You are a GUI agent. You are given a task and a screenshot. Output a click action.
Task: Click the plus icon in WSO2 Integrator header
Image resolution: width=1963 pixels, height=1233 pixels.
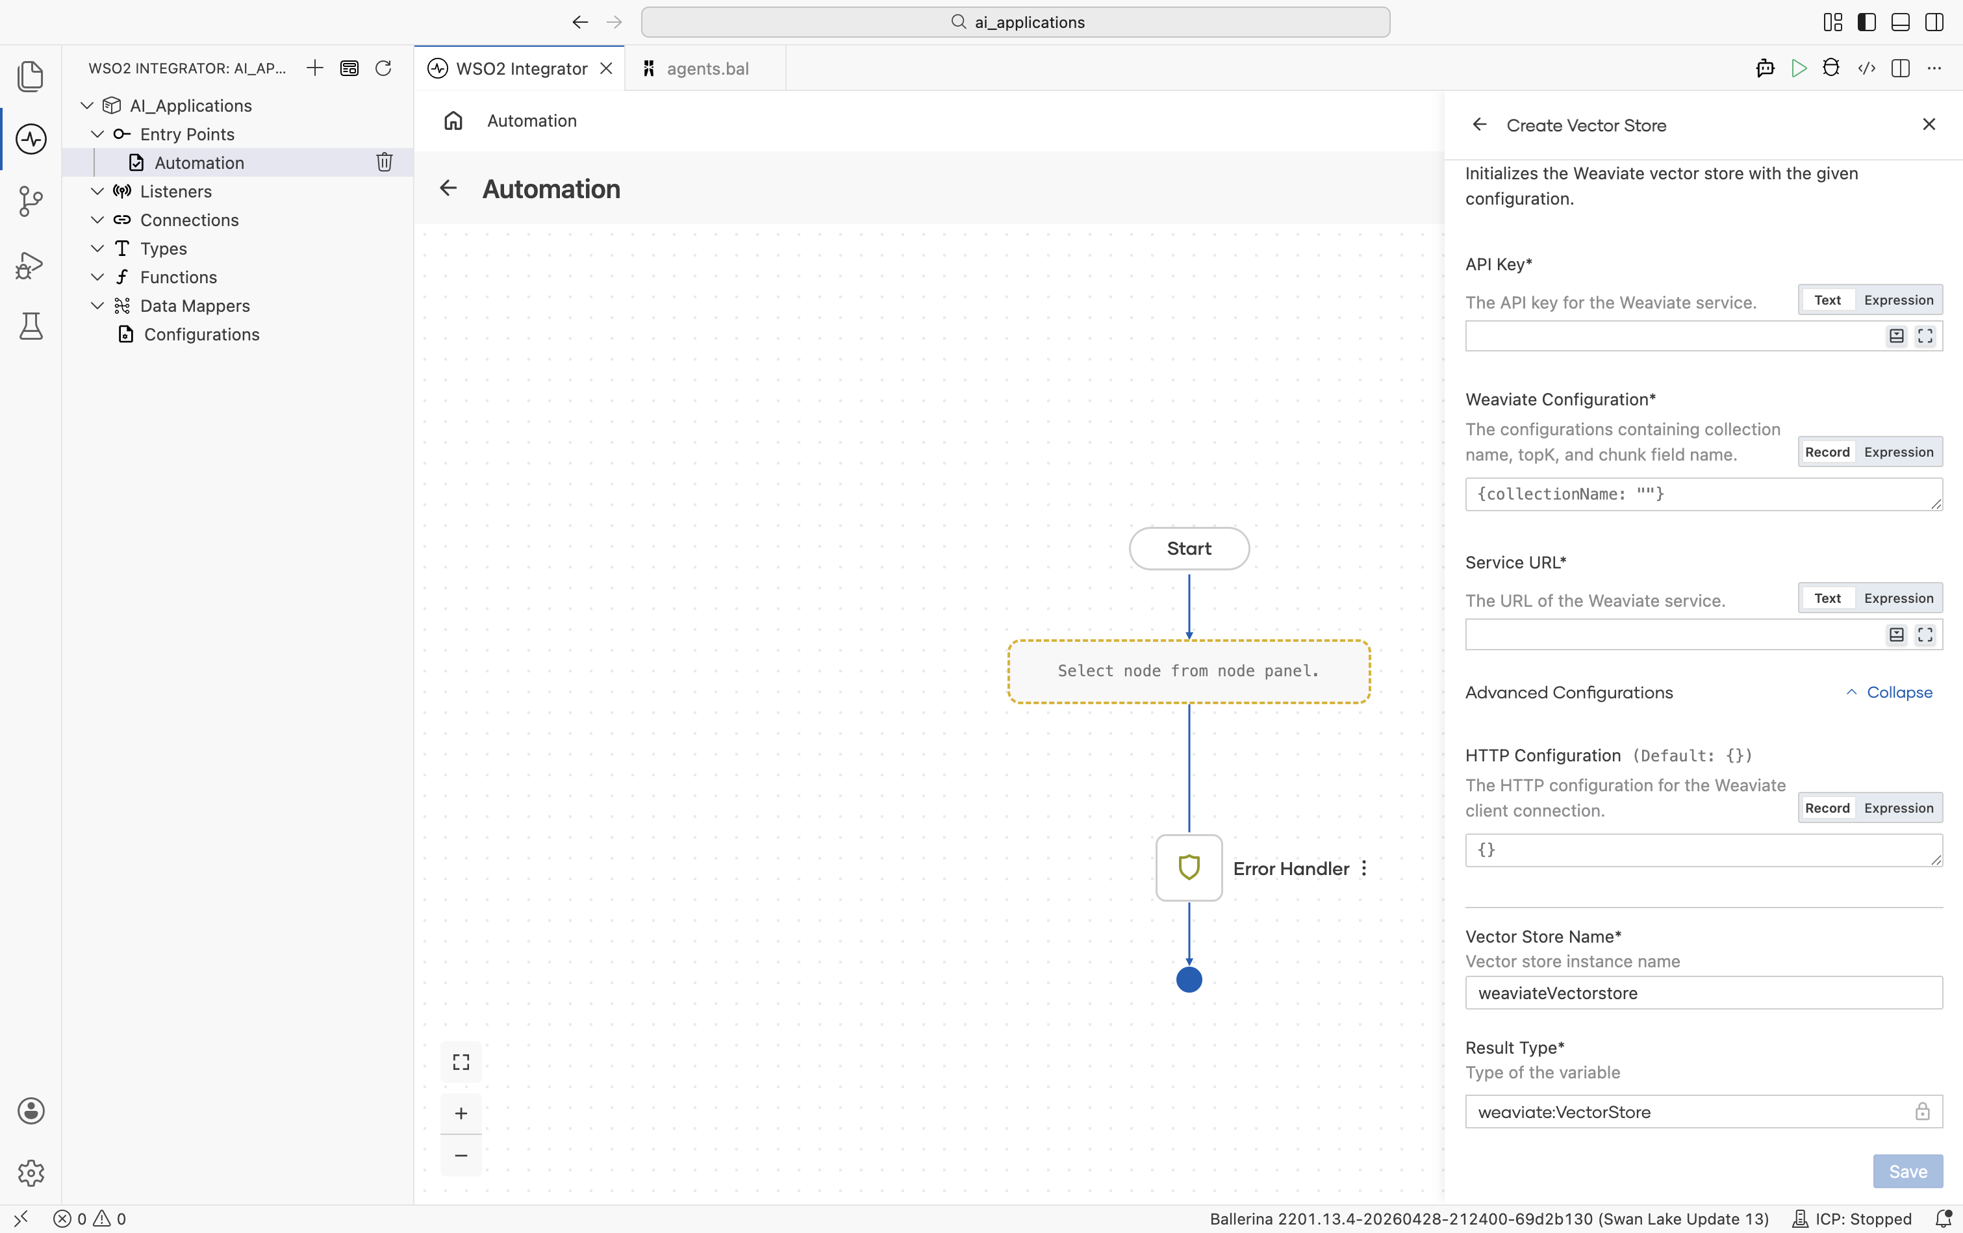pyautogui.click(x=314, y=68)
